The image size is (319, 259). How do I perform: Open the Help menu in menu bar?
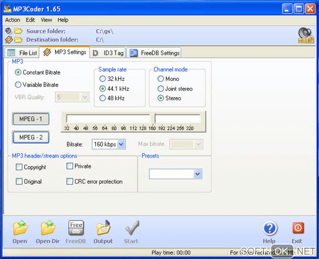[63, 20]
